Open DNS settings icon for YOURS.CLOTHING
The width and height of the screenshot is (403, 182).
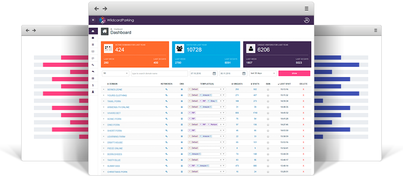(182, 95)
